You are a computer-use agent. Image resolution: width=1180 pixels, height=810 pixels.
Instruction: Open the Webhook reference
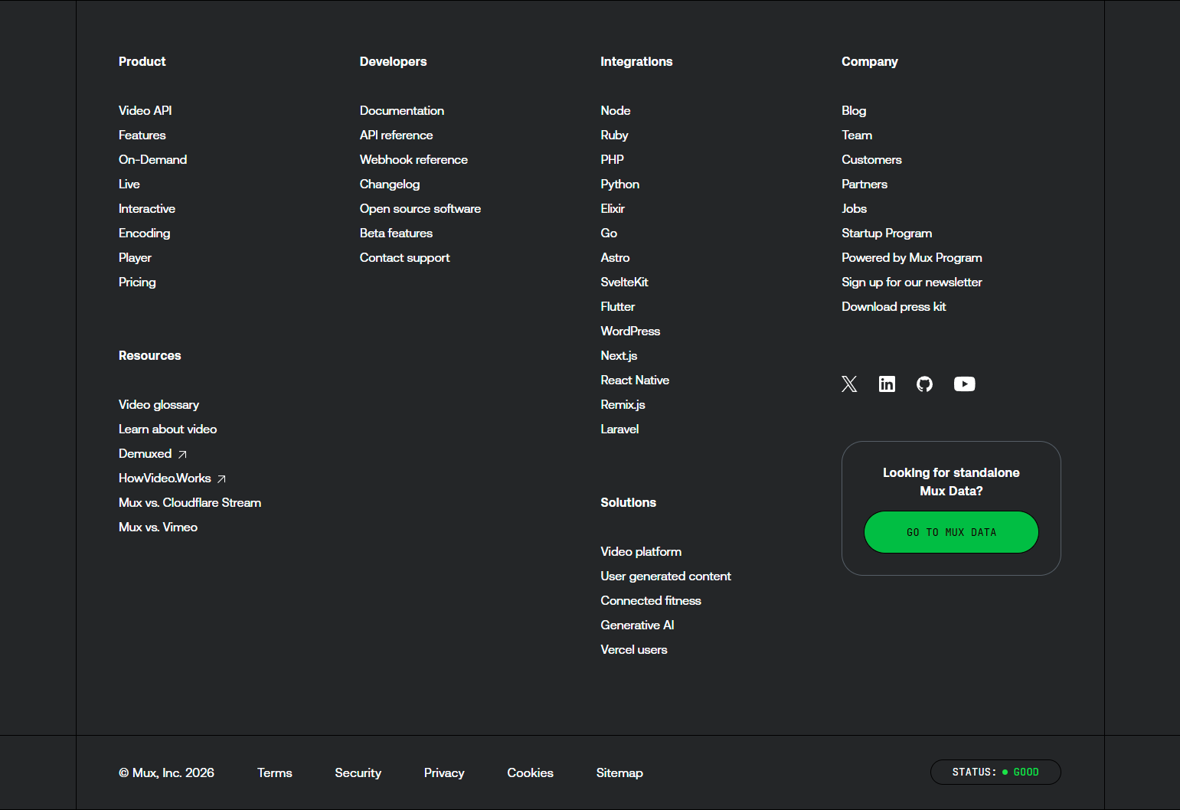(x=413, y=159)
